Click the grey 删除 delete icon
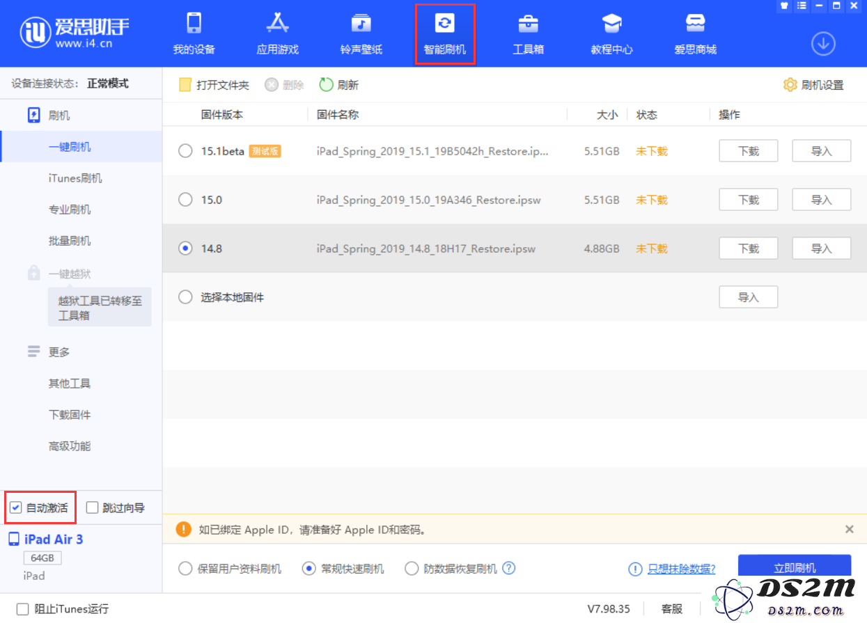 272,85
